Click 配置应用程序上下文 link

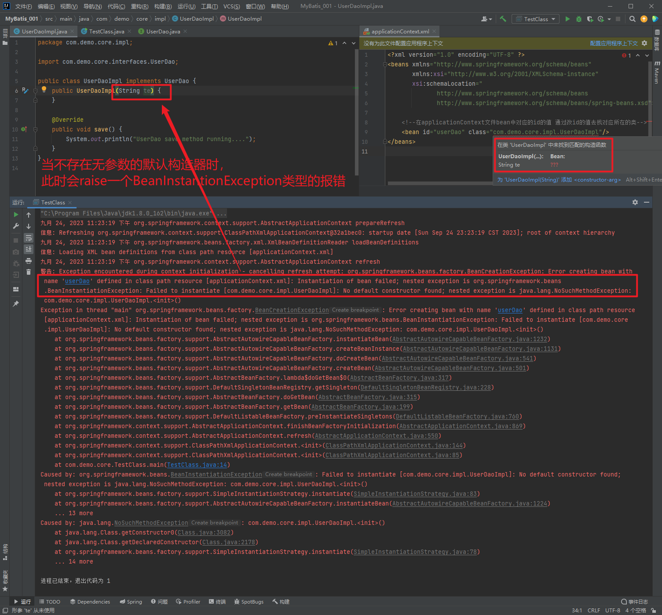[614, 43]
